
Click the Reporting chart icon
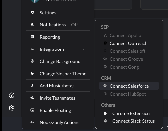[32, 37]
